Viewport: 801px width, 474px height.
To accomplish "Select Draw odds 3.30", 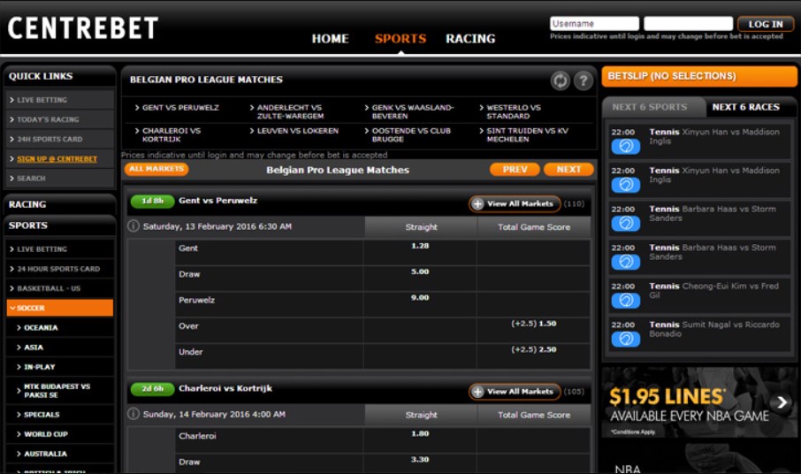I will pyautogui.click(x=420, y=460).
